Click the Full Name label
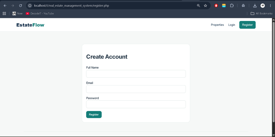This screenshot has height=137, width=275. (x=92, y=67)
